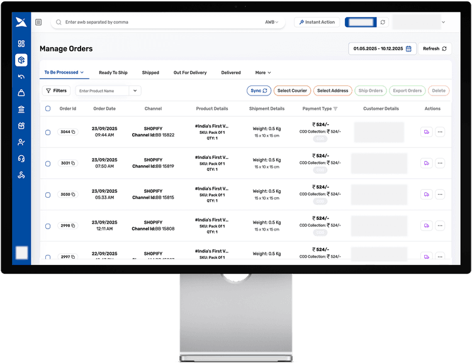
Task: Click the Ship Orders button
Action: tap(371, 90)
